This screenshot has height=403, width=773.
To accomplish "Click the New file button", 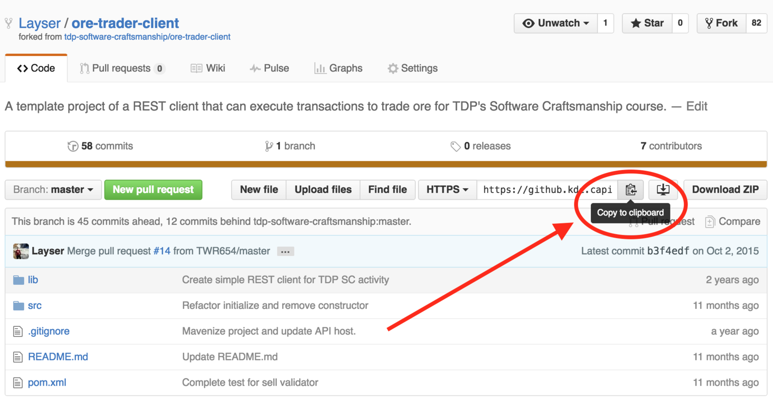I will [259, 190].
